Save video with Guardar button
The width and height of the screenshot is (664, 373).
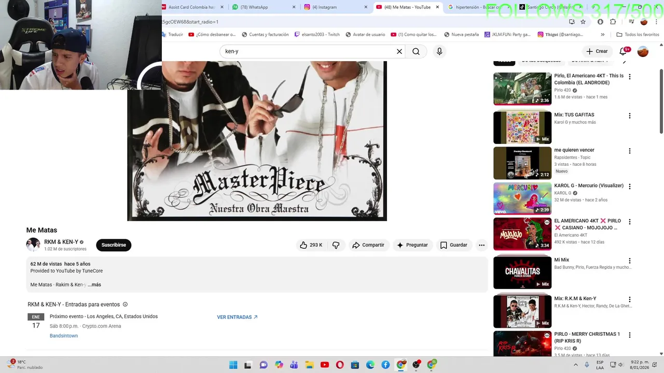pyautogui.click(x=454, y=245)
